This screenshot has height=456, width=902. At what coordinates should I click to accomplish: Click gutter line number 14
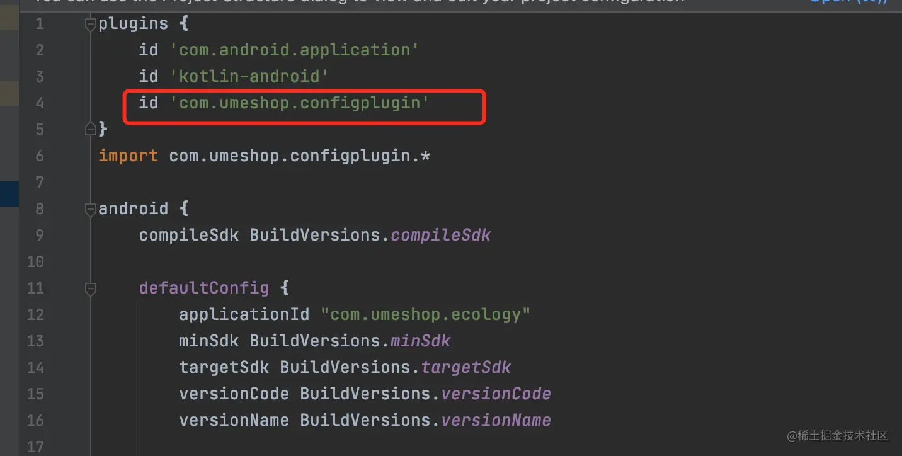pyautogui.click(x=36, y=368)
